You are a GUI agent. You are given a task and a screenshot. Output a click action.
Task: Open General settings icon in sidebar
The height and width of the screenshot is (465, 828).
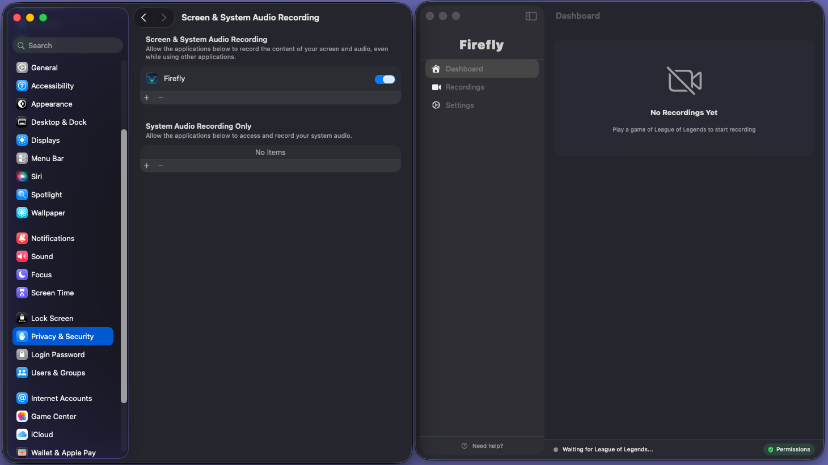point(22,67)
